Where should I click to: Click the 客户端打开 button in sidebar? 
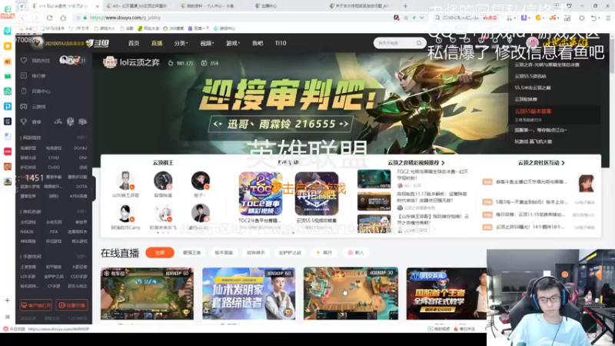[x=35, y=305]
